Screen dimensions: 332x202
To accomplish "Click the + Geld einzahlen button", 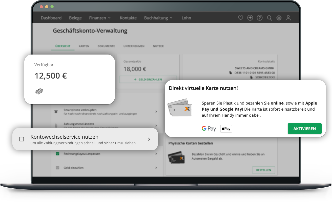I will (x=148, y=79).
